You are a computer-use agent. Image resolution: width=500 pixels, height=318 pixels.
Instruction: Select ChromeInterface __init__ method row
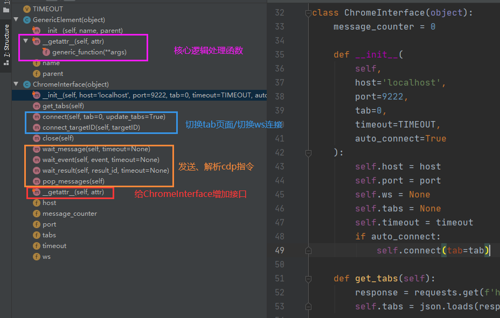pyautogui.click(x=139, y=95)
